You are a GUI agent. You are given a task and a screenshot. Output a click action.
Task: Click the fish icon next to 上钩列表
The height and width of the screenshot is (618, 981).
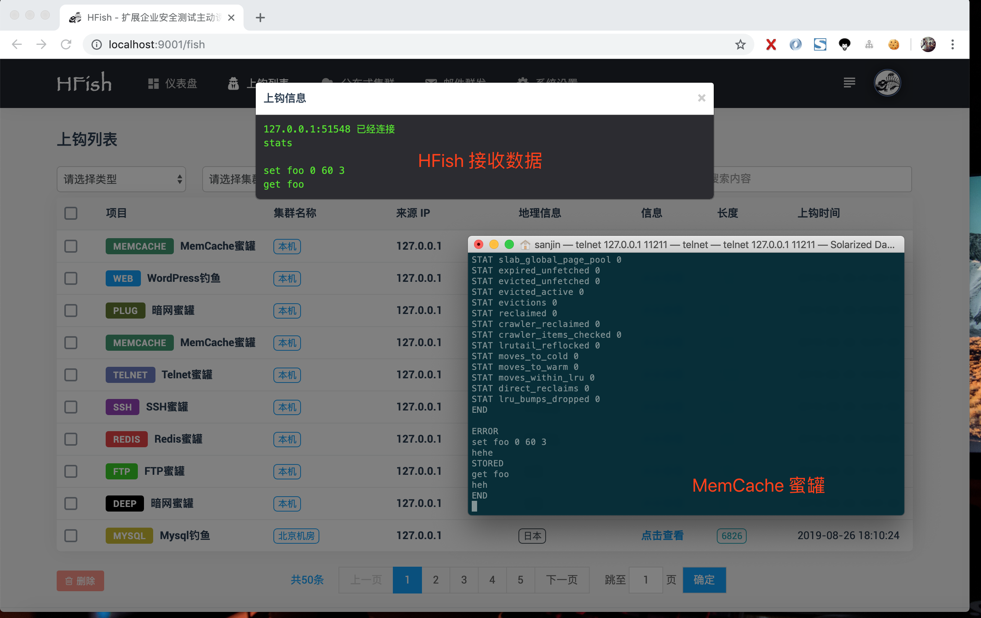click(x=234, y=83)
